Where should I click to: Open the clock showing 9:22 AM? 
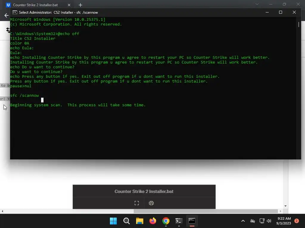click(x=284, y=218)
